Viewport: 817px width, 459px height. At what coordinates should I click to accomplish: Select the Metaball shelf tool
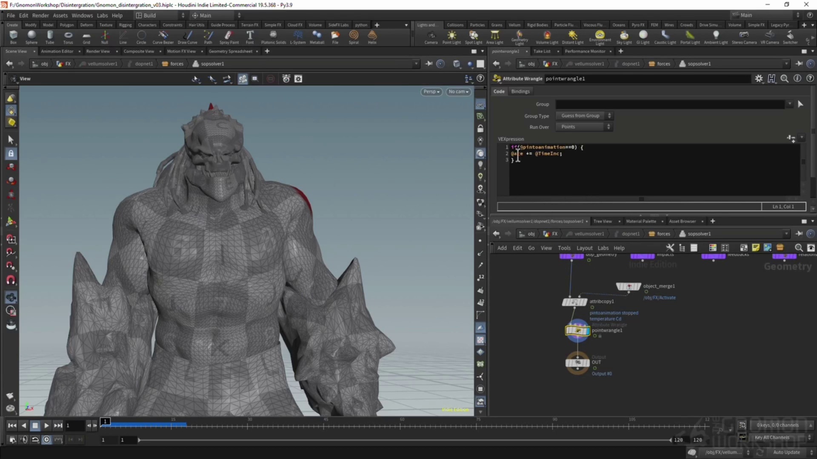(317, 37)
